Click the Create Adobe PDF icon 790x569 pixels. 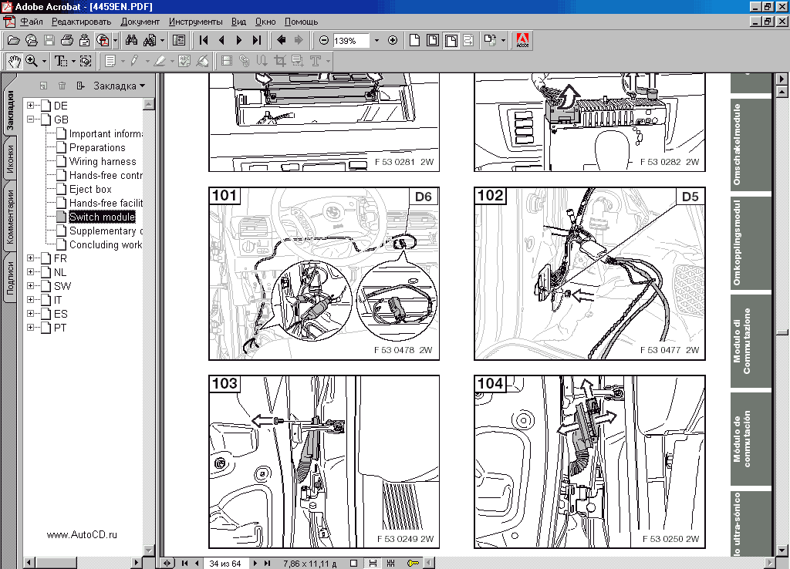click(103, 40)
